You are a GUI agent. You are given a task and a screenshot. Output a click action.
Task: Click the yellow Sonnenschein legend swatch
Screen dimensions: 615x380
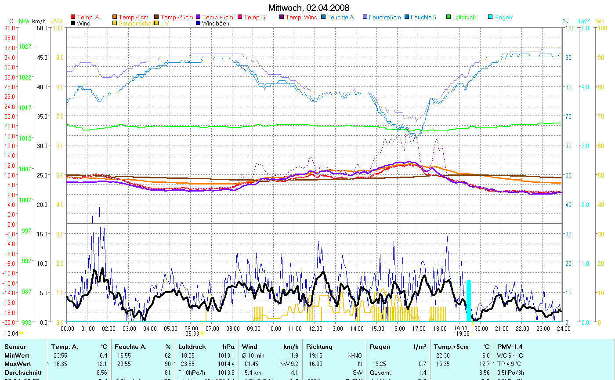pyautogui.click(x=115, y=23)
